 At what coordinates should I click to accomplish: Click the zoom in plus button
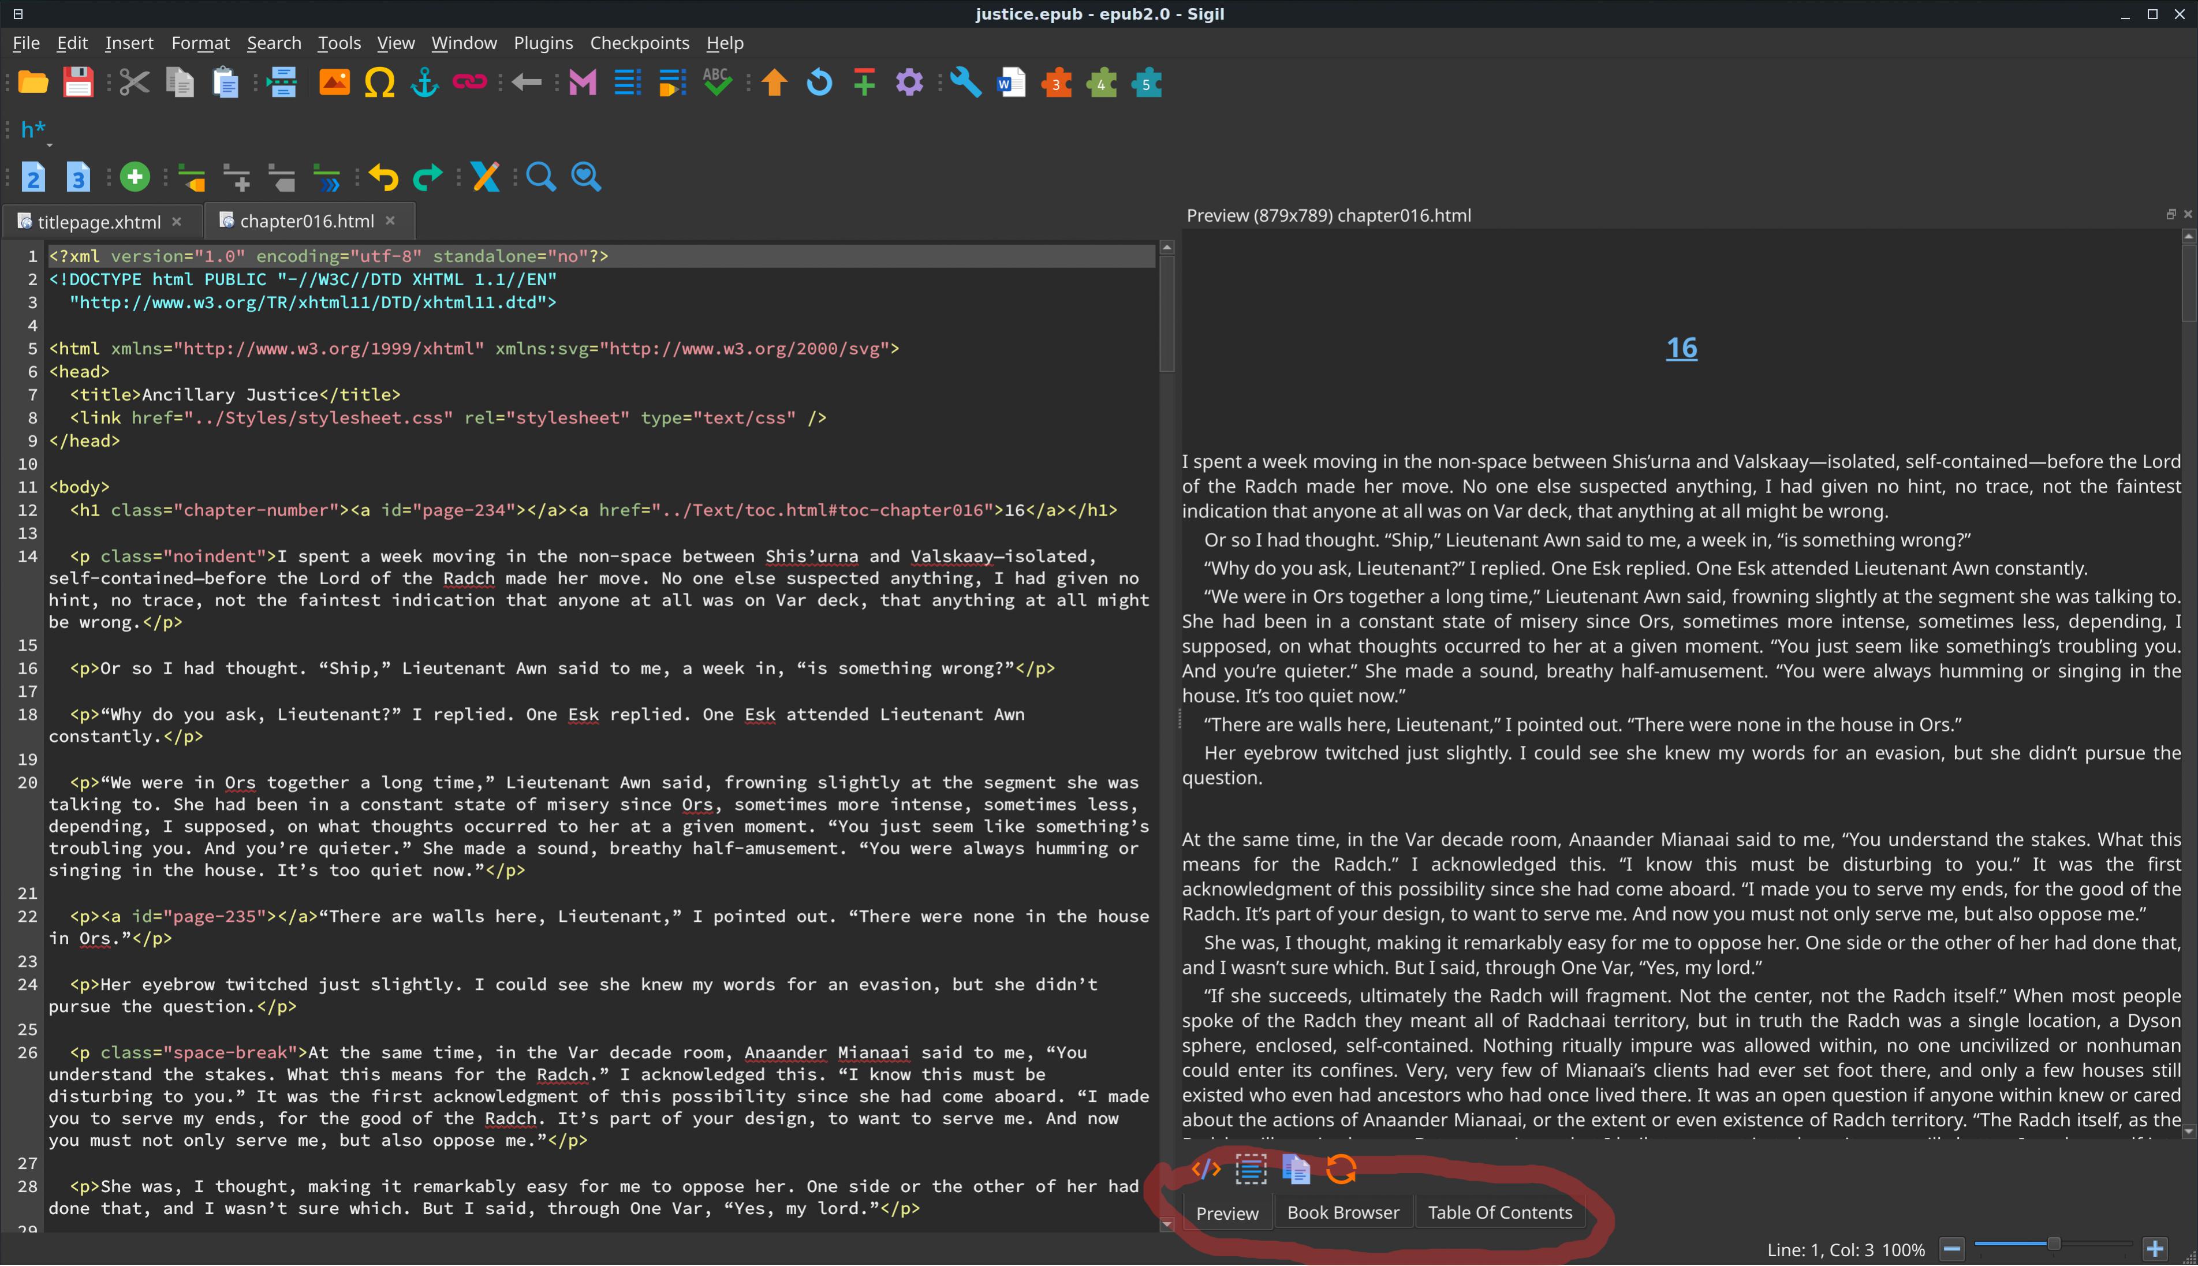(2155, 1249)
